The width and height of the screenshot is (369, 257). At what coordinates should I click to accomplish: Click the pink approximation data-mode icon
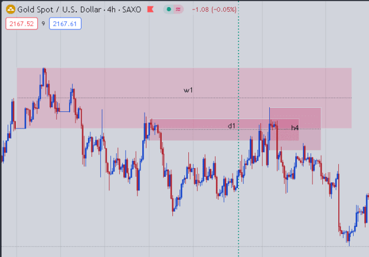178,9
